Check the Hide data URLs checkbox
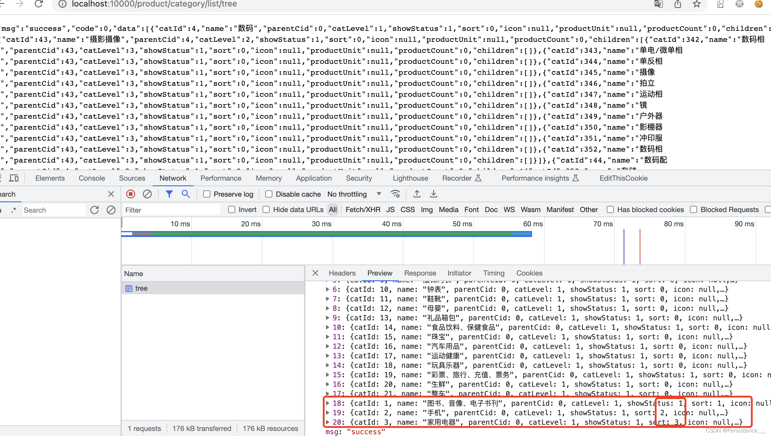Viewport: 771px width, 436px height. (x=266, y=210)
